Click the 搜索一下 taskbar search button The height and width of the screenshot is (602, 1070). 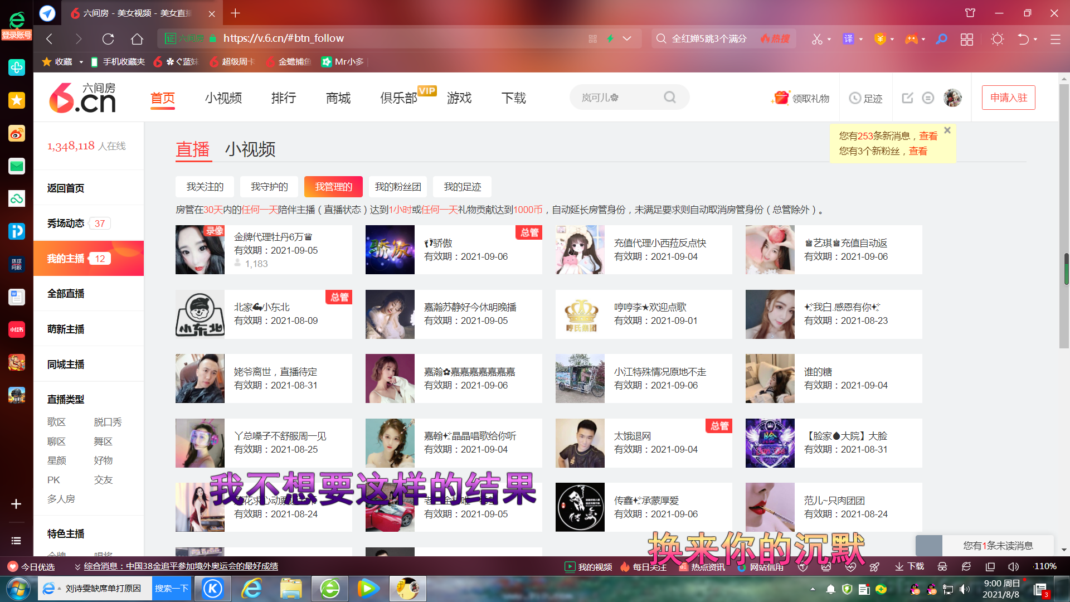click(172, 589)
